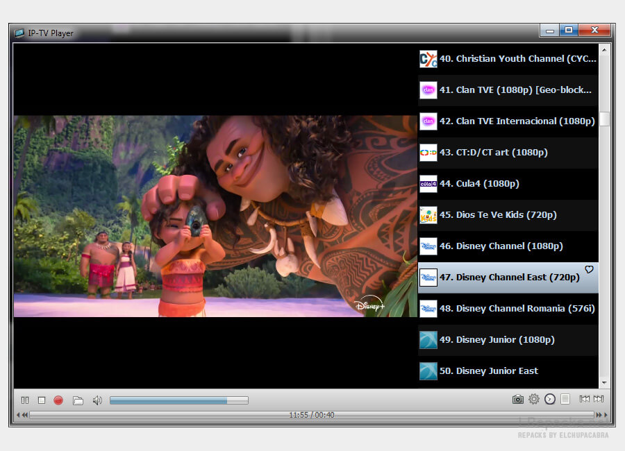The image size is (625, 451).
Task: Click the clan logo for channel 41
Action: click(x=428, y=90)
